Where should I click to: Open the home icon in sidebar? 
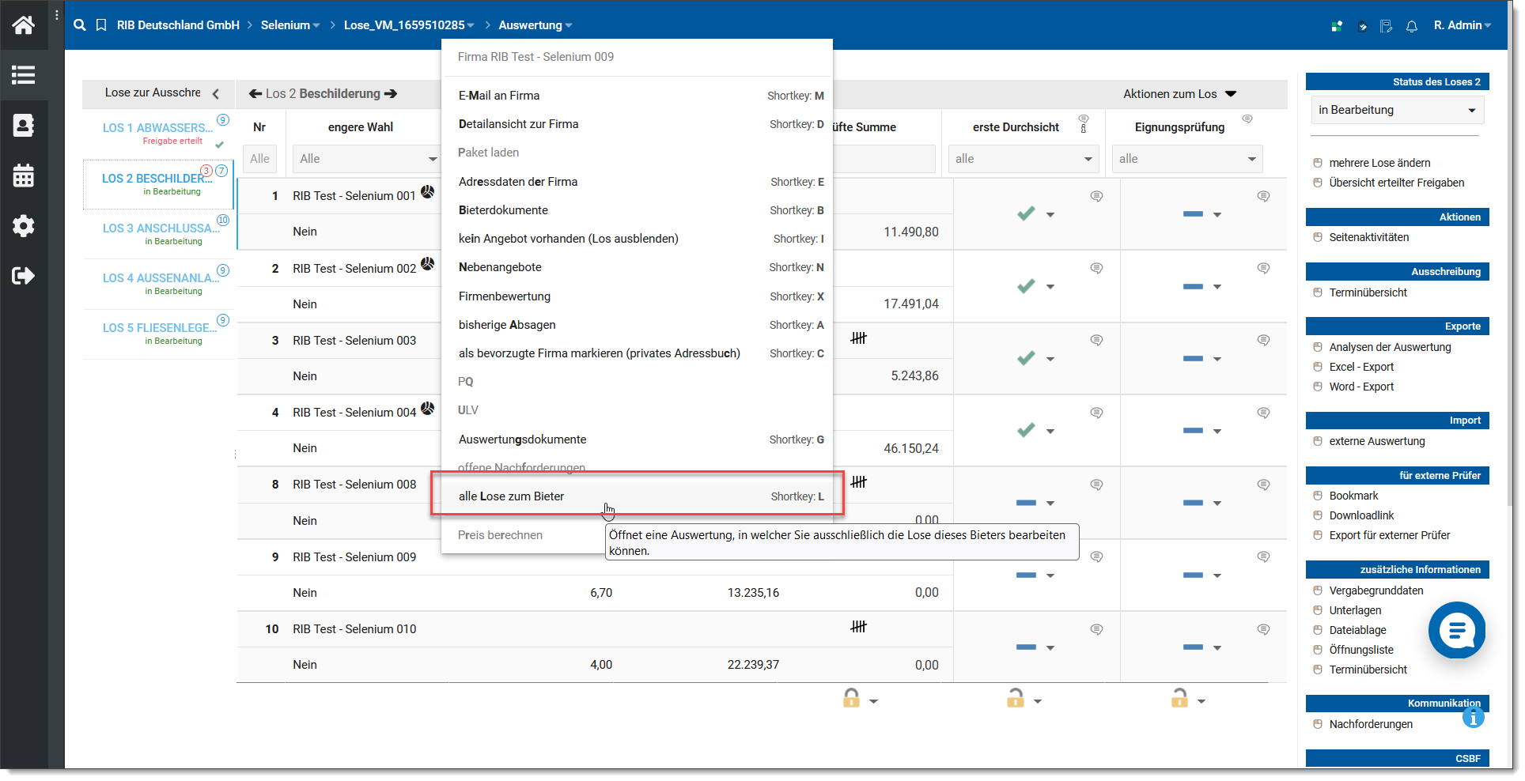[x=23, y=25]
